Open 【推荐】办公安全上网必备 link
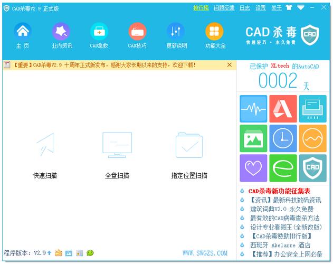 click(286, 254)
